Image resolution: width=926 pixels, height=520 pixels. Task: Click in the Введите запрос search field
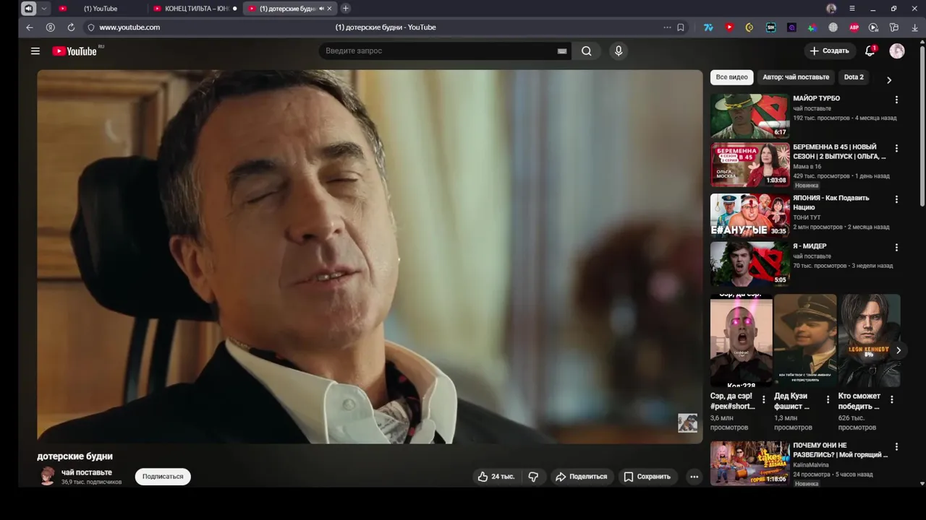point(438,51)
